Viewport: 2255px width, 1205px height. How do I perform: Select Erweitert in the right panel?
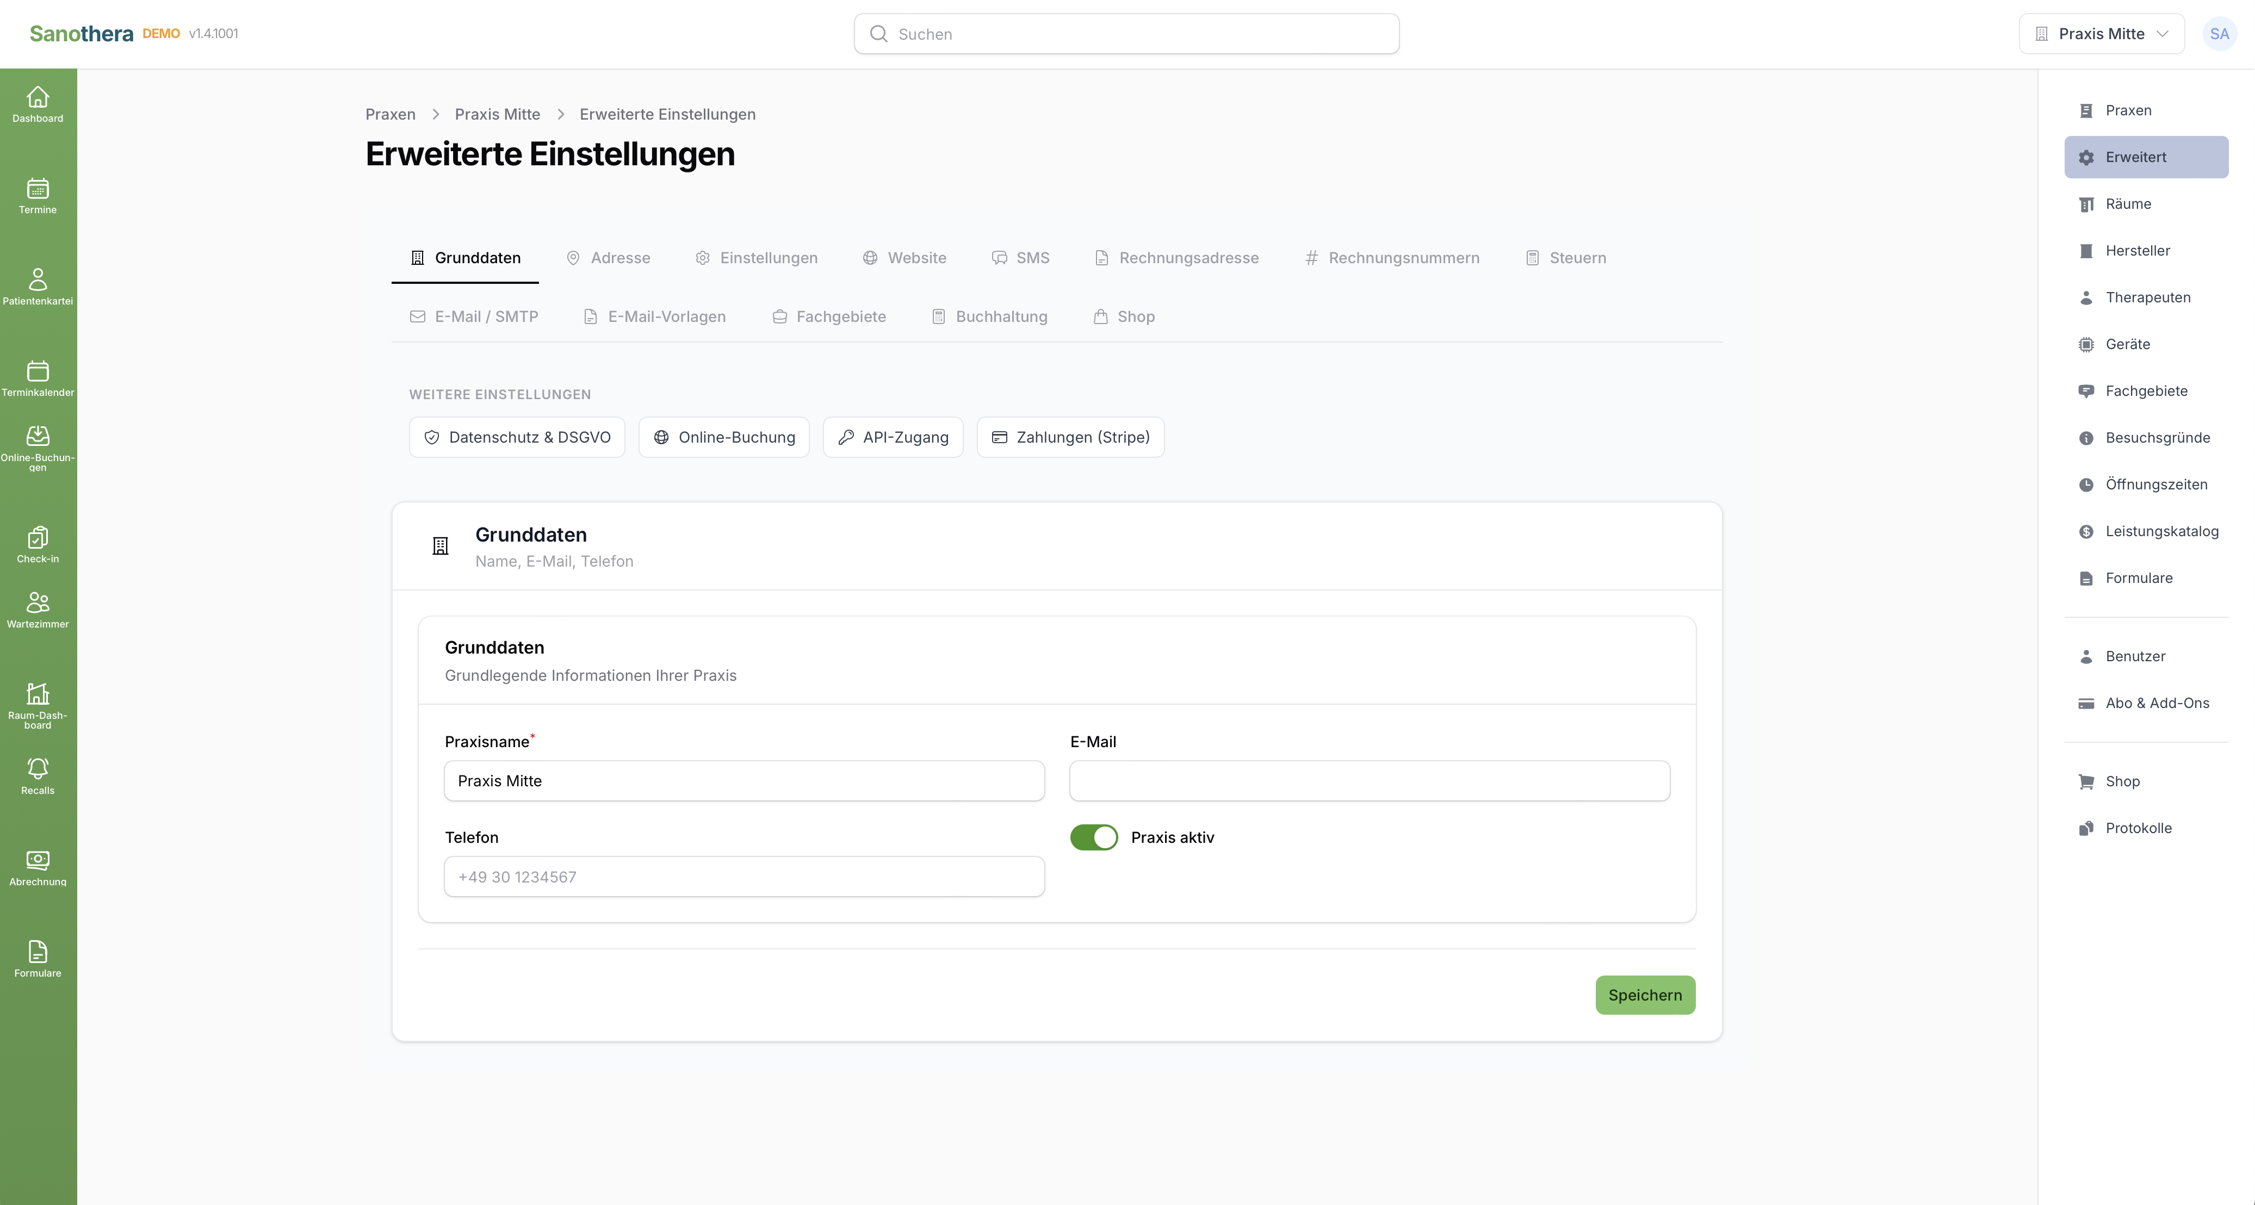2146,158
